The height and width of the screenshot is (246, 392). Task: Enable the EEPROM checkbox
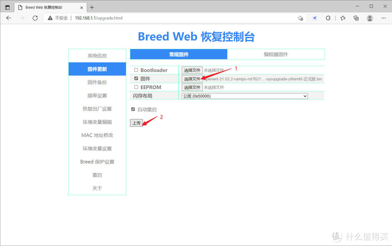136,87
